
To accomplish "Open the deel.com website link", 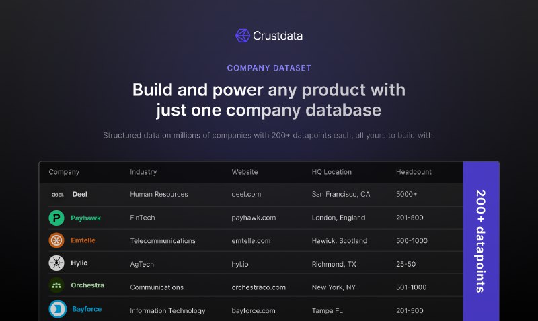I will click(246, 195).
